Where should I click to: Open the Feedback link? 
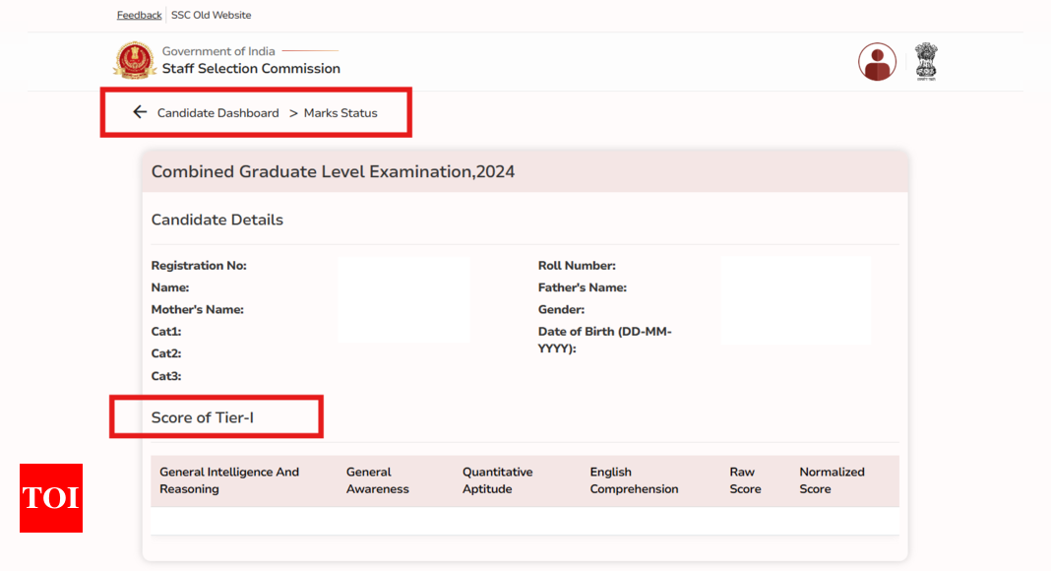coord(139,15)
